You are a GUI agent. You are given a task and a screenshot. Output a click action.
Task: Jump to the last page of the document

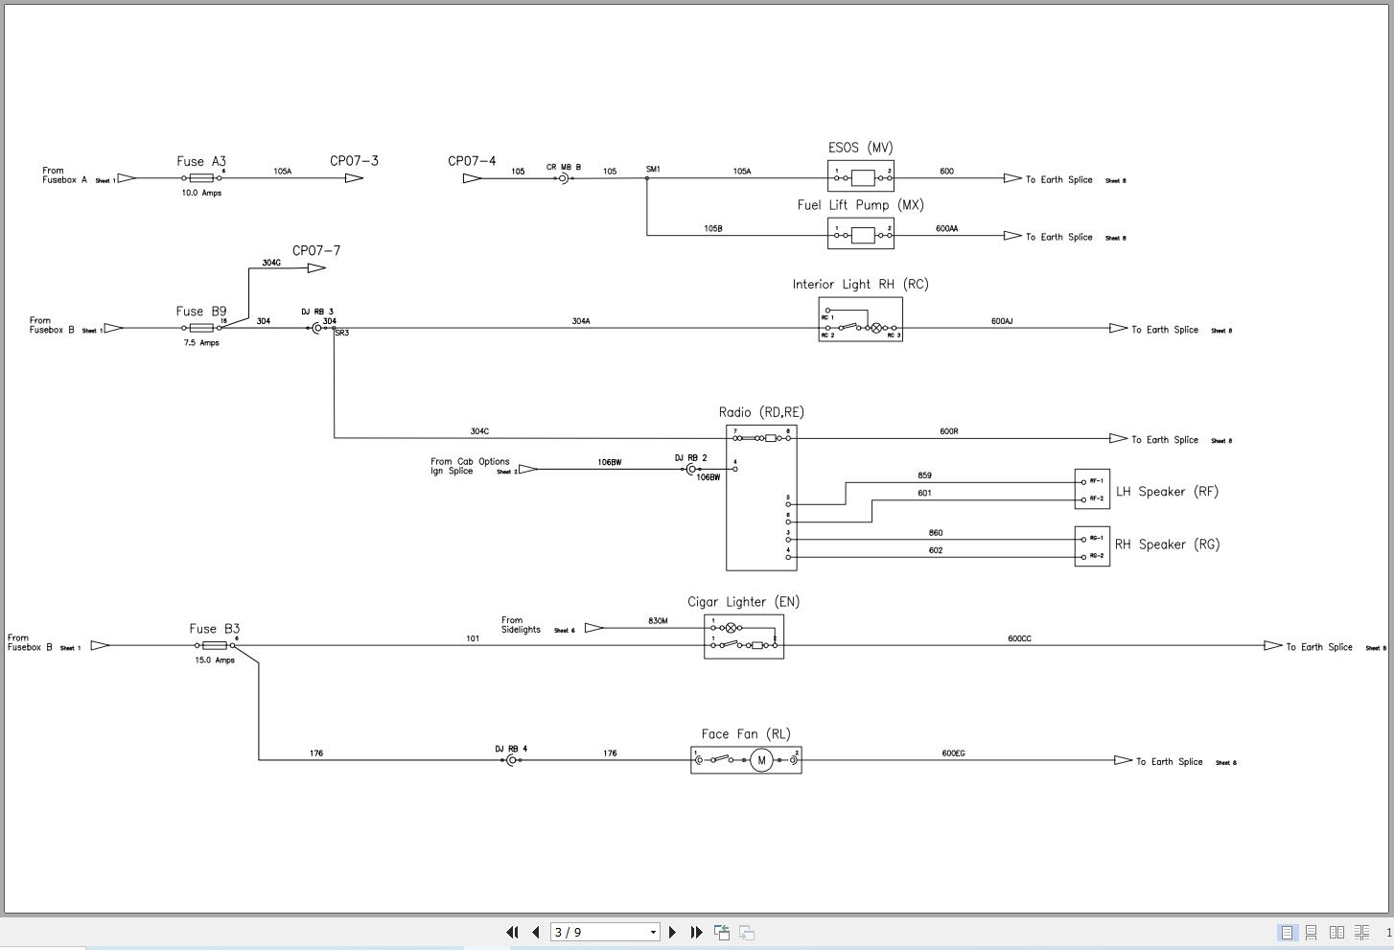[x=696, y=932]
